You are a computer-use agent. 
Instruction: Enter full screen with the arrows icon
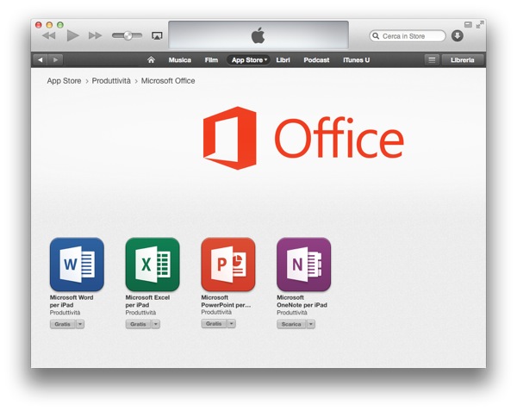480,24
